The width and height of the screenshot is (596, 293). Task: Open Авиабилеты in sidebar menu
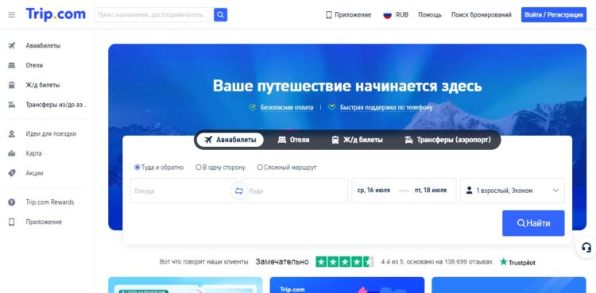coord(44,45)
